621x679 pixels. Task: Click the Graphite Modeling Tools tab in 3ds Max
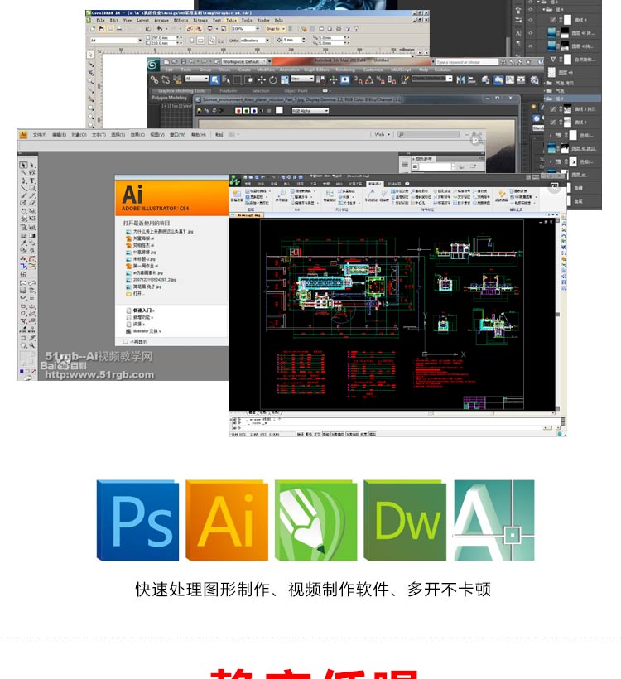click(181, 91)
